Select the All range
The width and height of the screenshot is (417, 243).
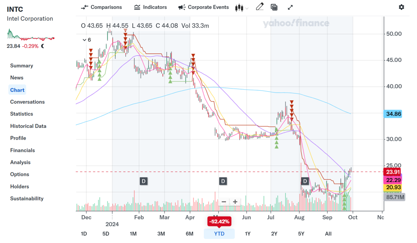[x=328, y=234]
